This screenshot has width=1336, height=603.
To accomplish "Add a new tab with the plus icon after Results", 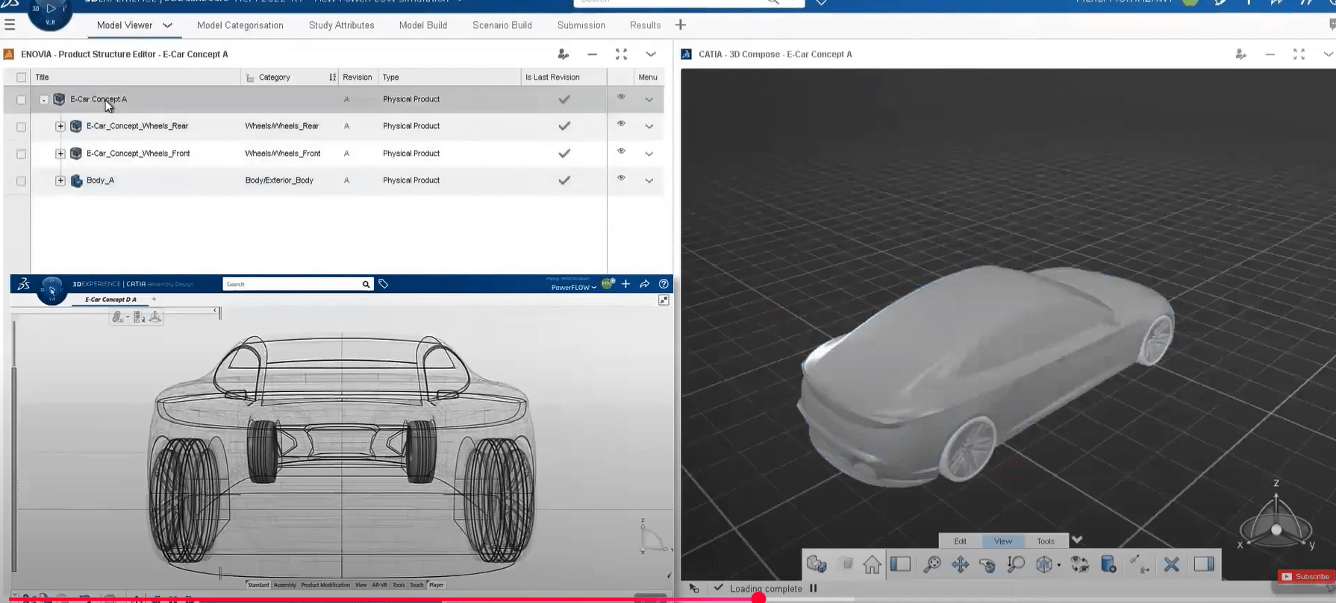I will pos(680,25).
